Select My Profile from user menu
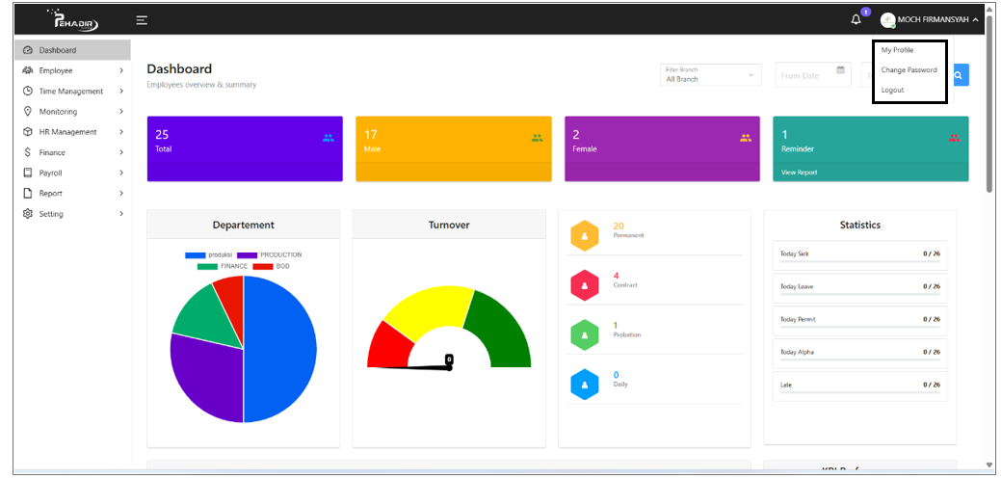 tap(897, 50)
